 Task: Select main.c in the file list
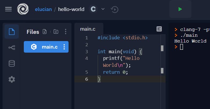coord(46,47)
